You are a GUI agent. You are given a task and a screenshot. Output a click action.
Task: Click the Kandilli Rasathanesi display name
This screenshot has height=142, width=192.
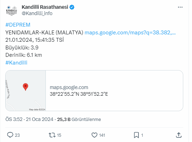(x=45, y=7)
